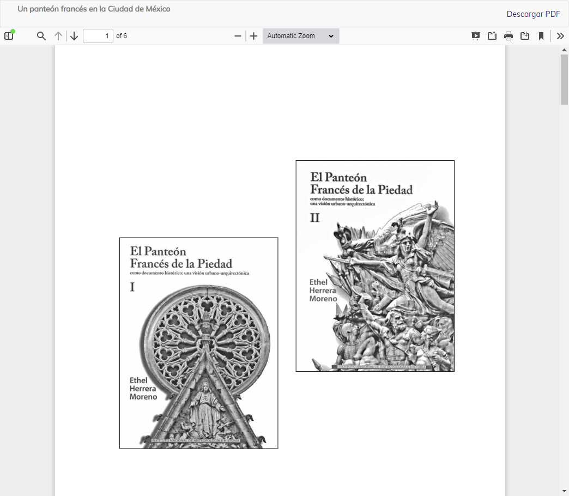Click the scrollbar up arrow
The width and height of the screenshot is (569, 496).
point(564,50)
